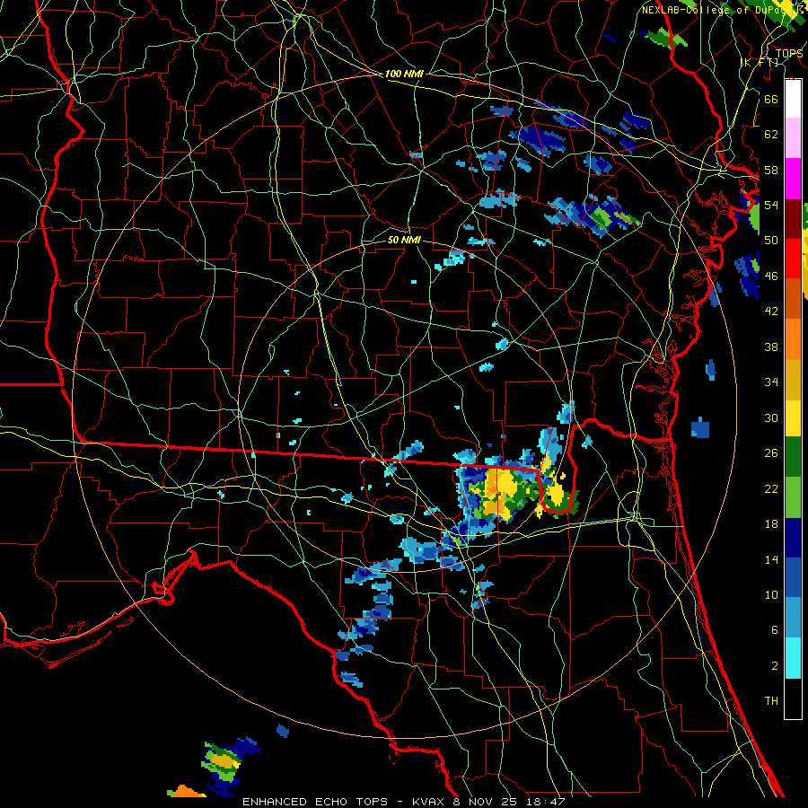This screenshot has width=808, height=808.
Task: Click the "TH" threshold legend label
Action: point(771,700)
